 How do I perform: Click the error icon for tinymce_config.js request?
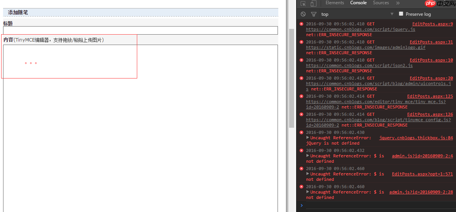pos(301,114)
